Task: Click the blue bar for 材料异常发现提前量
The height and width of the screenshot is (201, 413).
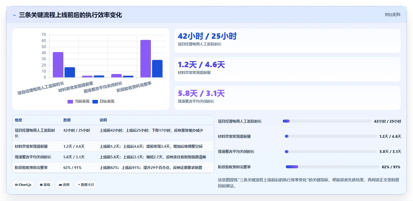Action: (99, 76)
